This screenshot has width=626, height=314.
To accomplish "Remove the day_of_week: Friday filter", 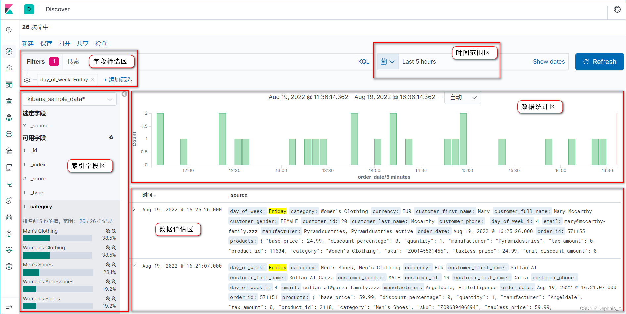I will tap(92, 80).
